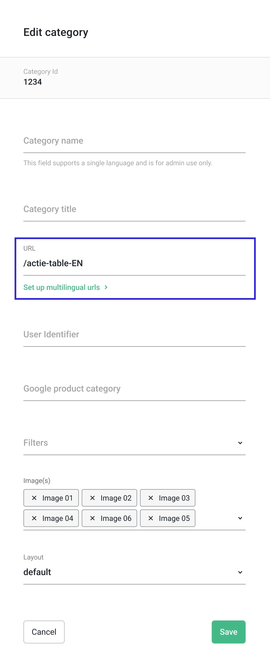The height and width of the screenshot is (654, 270).
Task: Click into the Category title field
Action: click(134, 209)
